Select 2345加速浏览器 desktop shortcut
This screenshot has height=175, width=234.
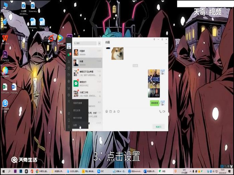pyautogui.click(x=5, y=106)
